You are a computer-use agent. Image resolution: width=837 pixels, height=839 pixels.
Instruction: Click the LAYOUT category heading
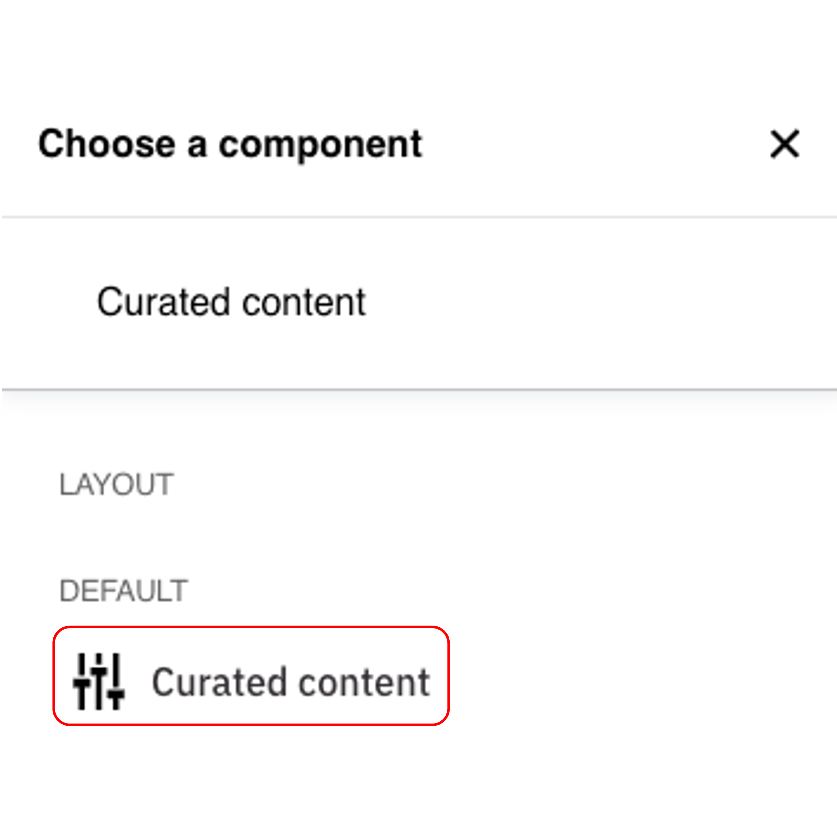[116, 484]
